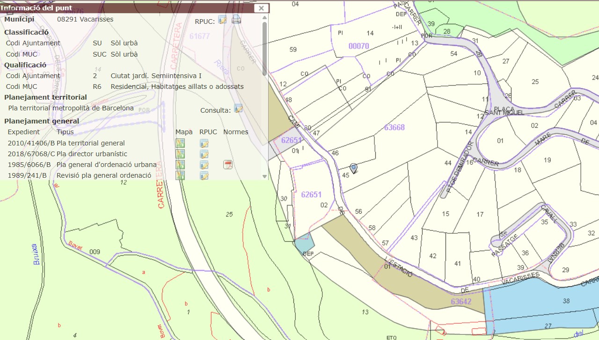Click blue parcel 38 on the map
Image resolution: width=599 pixels, height=340 pixels.
[x=566, y=301]
